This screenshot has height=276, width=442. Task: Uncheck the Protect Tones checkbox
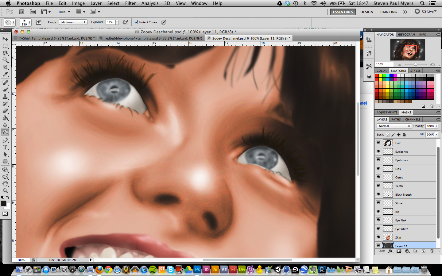pyautogui.click(x=136, y=22)
